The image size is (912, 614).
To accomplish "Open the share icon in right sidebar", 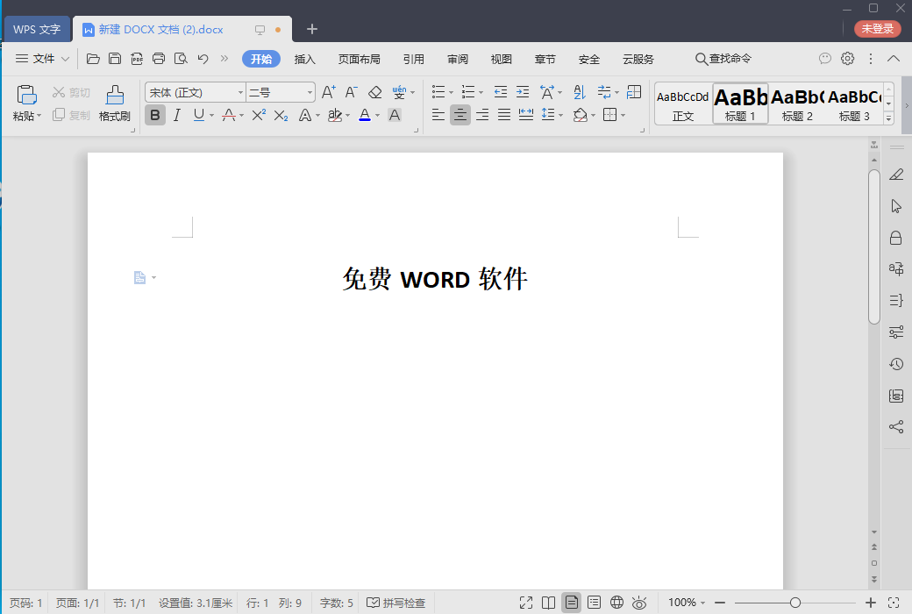I will click(x=896, y=426).
